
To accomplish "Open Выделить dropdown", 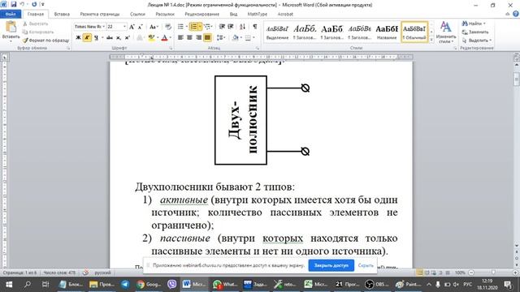I will click(x=477, y=41).
